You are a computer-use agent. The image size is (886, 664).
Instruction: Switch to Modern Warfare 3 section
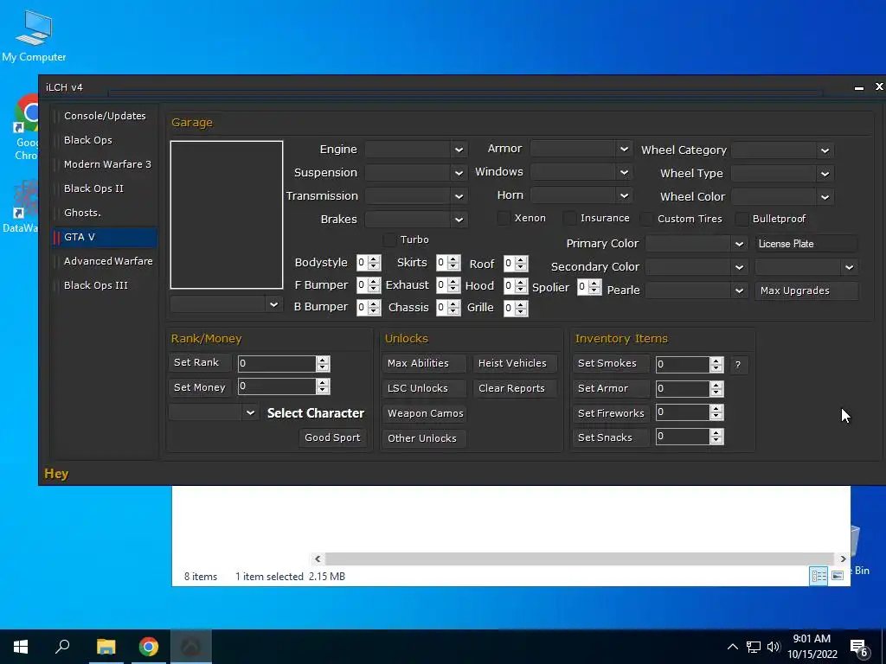[105, 164]
